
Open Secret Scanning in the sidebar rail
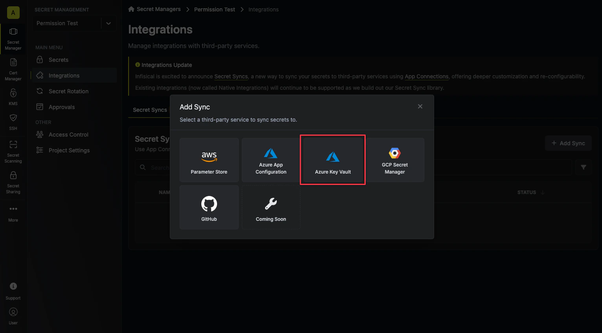(13, 152)
